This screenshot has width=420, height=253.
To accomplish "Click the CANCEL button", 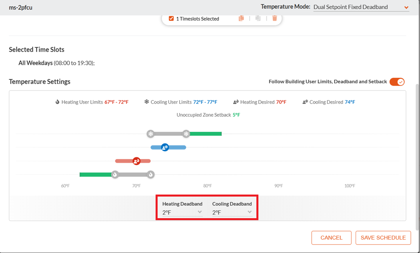I will point(331,238).
